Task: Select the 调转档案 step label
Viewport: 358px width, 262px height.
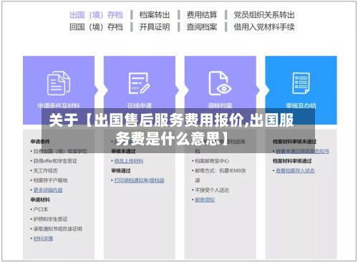Action: click(220, 106)
